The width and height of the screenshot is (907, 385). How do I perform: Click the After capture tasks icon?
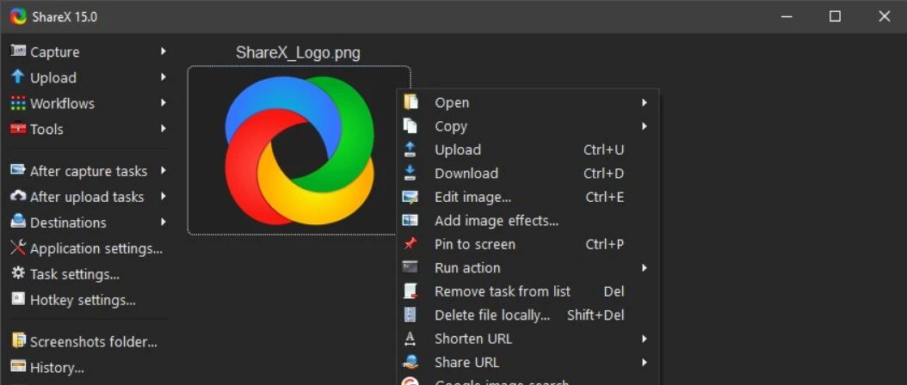tap(19, 170)
